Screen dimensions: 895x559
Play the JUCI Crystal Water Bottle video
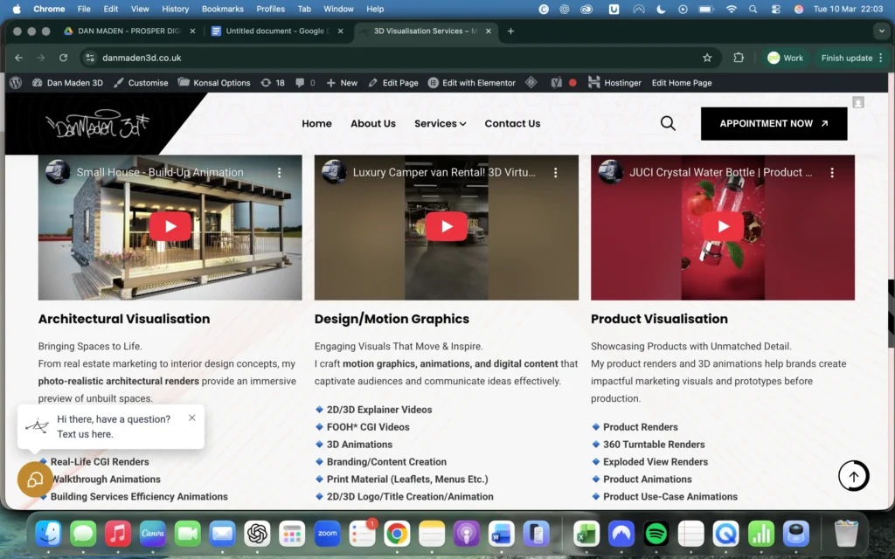723,227
